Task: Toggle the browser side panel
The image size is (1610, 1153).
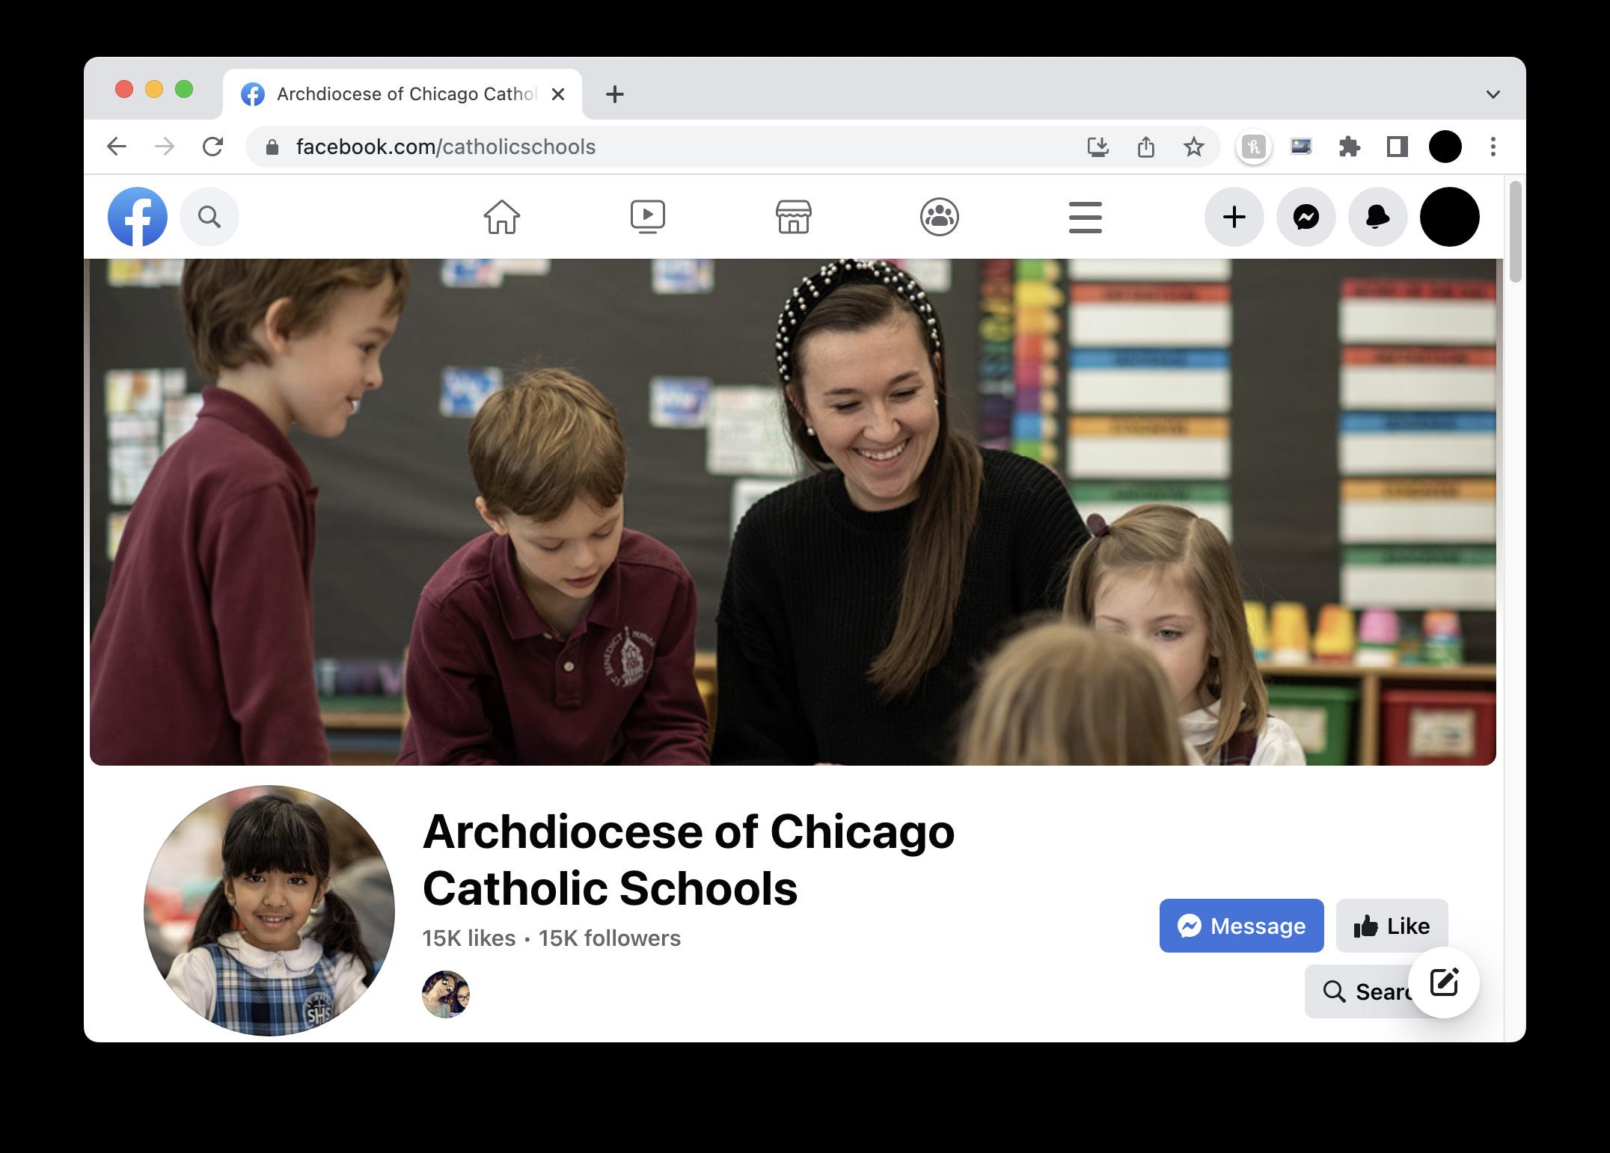Action: tap(1397, 147)
